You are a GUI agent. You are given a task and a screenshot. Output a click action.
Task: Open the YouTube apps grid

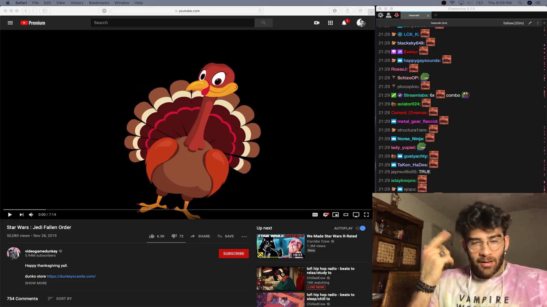pyautogui.click(x=331, y=23)
